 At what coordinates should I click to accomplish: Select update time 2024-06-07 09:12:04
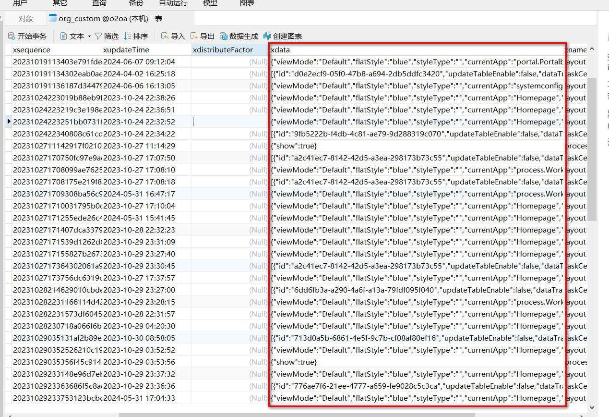[x=146, y=61]
